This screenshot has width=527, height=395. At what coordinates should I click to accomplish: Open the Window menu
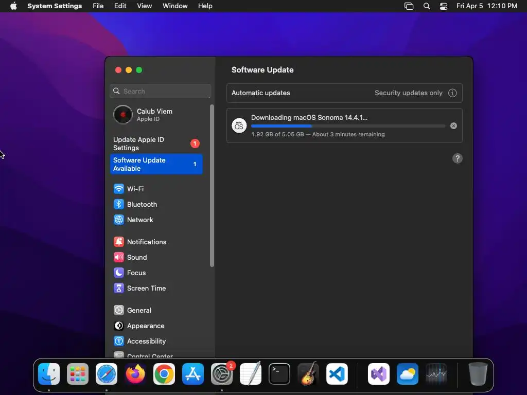click(x=175, y=6)
